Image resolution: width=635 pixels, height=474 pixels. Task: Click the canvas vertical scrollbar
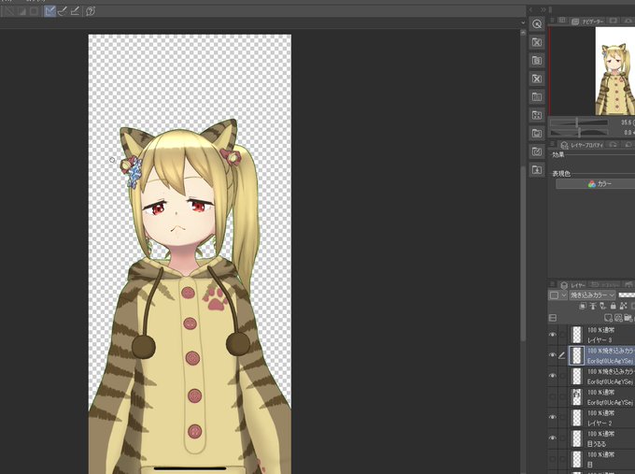[523, 252]
